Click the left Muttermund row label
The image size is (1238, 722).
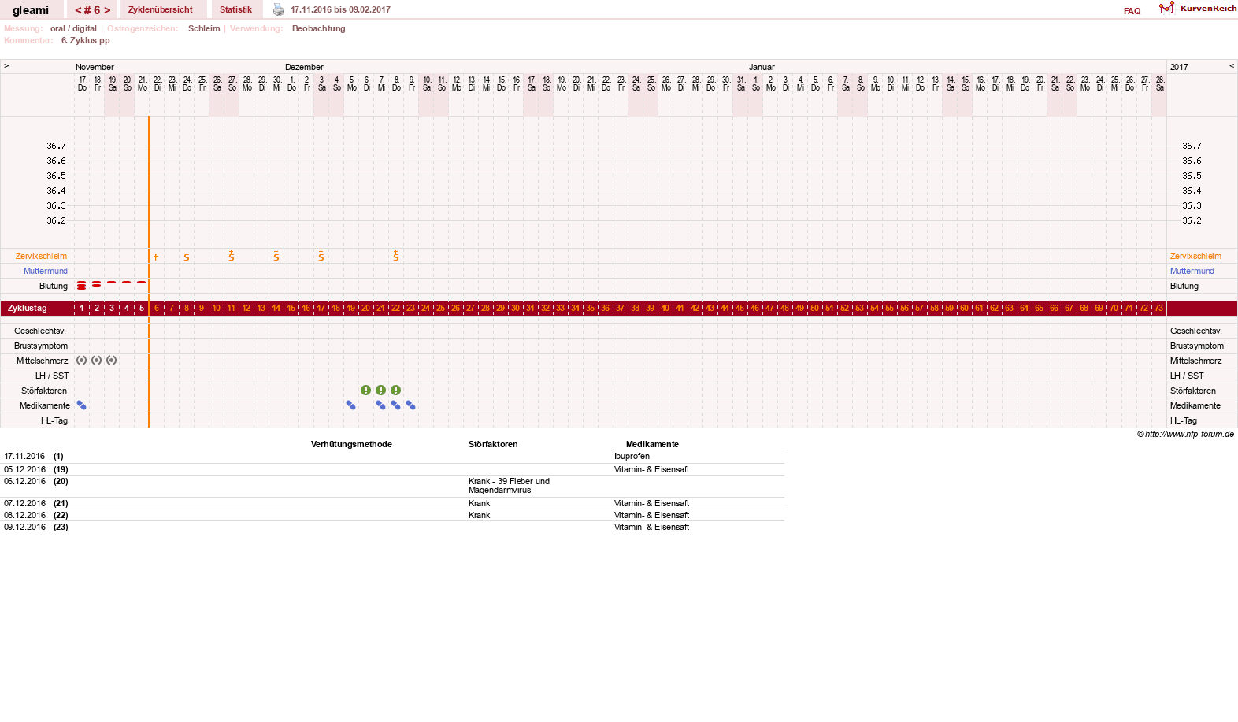pyautogui.click(x=45, y=271)
